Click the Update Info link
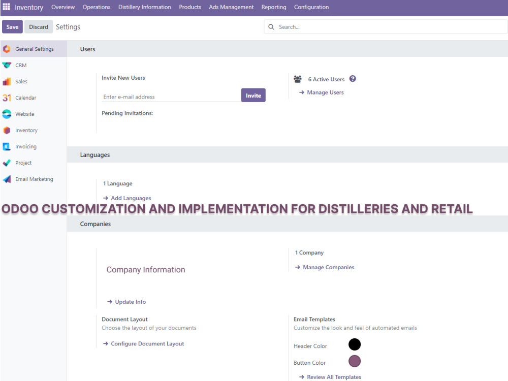Screen dimensions: 508x381 (x=126, y=302)
